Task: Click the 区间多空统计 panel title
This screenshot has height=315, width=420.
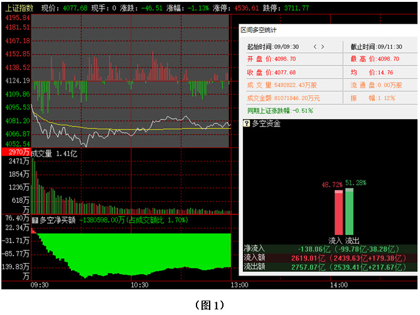Action: click(x=258, y=30)
